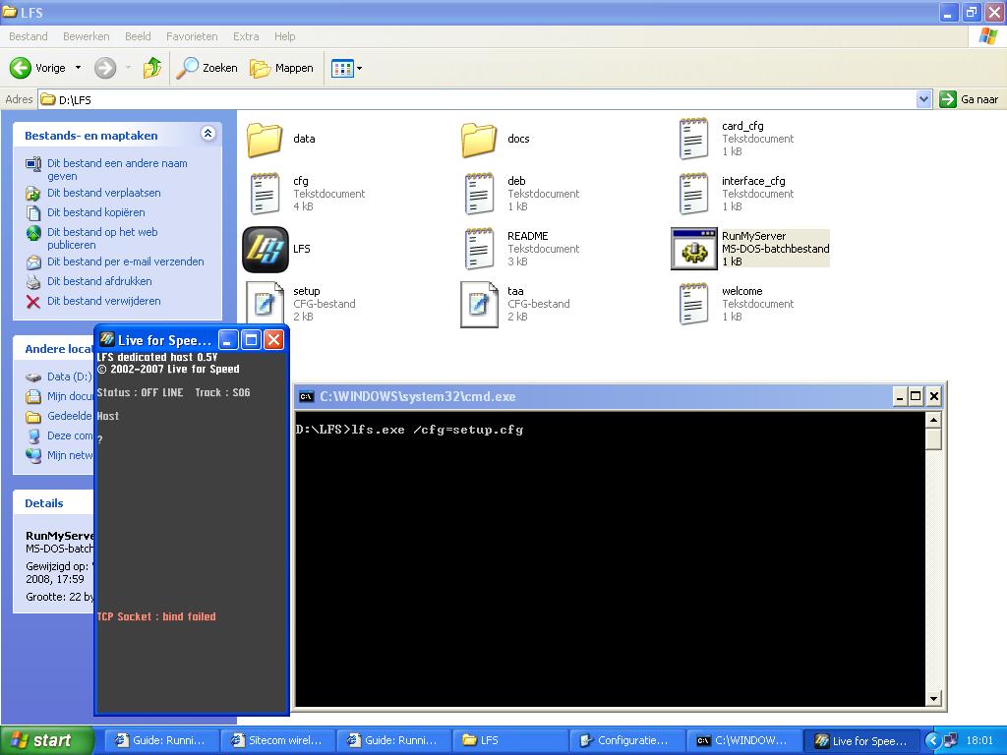Click the printer icon in task pane
Screen dimensions: 1007x755
pyautogui.click(x=33, y=282)
